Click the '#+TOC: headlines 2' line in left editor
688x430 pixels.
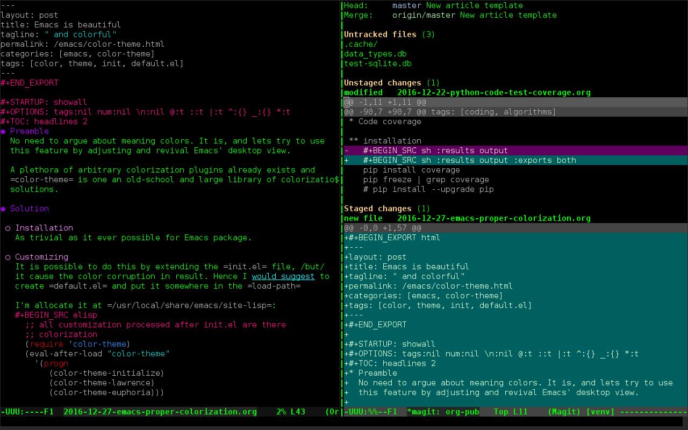click(x=44, y=121)
